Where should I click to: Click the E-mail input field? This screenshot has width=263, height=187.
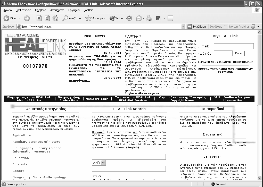click(234, 46)
